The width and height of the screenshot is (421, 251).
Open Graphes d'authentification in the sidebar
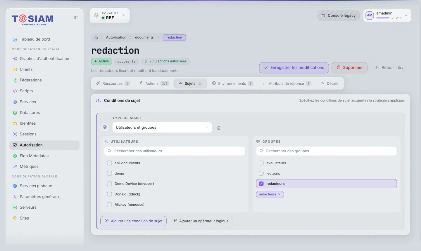pyautogui.click(x=44, y=59)
